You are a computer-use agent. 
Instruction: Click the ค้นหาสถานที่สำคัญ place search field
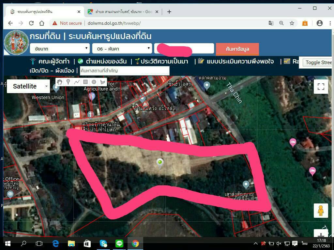(124, 71)
